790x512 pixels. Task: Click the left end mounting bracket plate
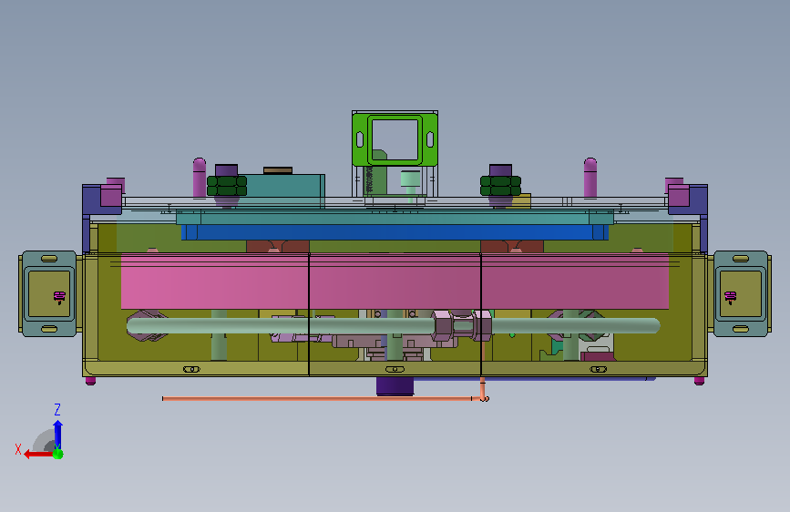[49, 293]
